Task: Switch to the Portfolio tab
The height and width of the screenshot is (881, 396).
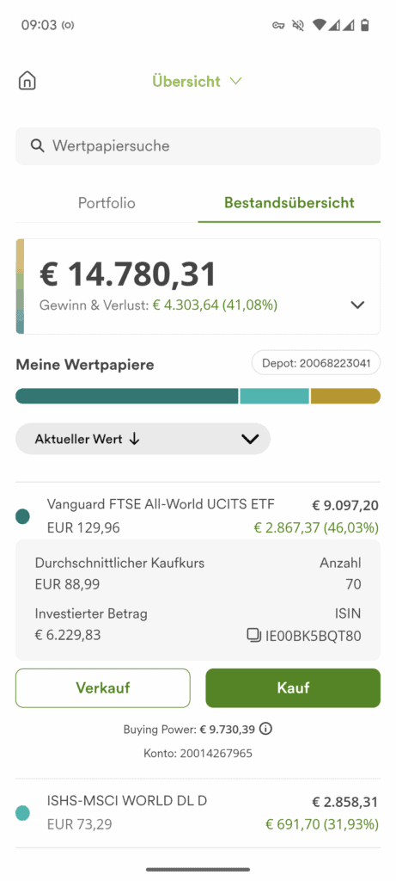Action: [x=107, y=203]
